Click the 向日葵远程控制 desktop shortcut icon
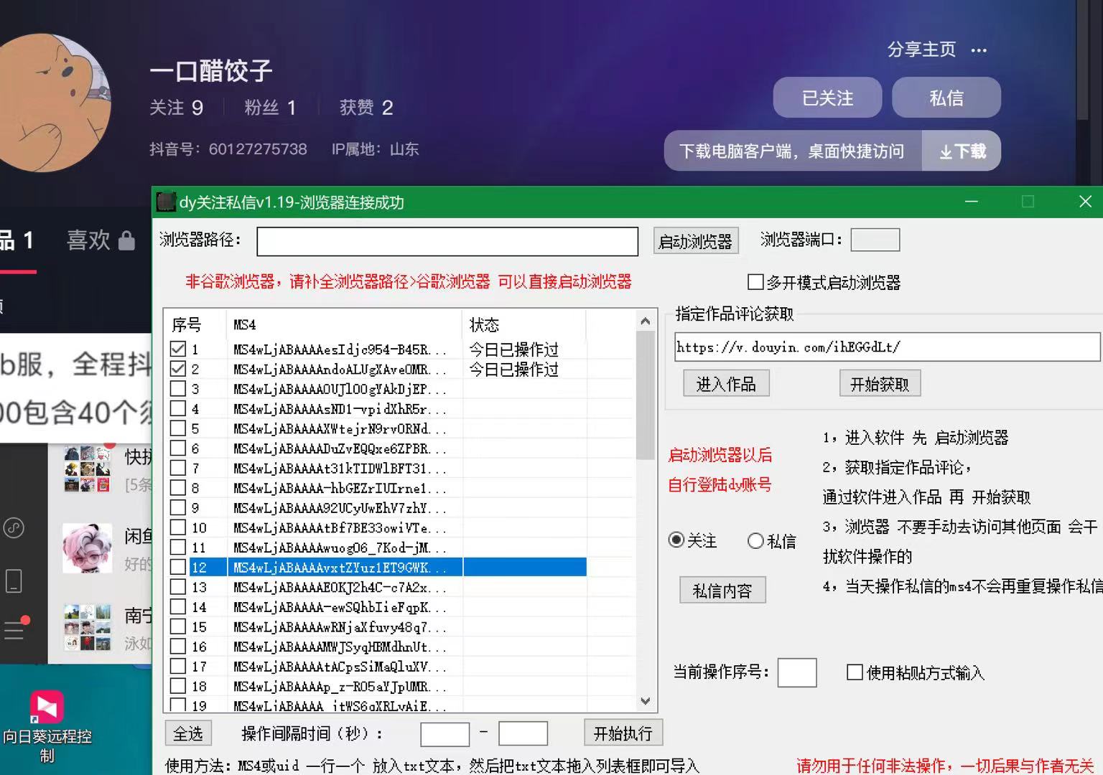Image resolution: width=1103 pixels, height=775 pixels. [x=47, y=708]
